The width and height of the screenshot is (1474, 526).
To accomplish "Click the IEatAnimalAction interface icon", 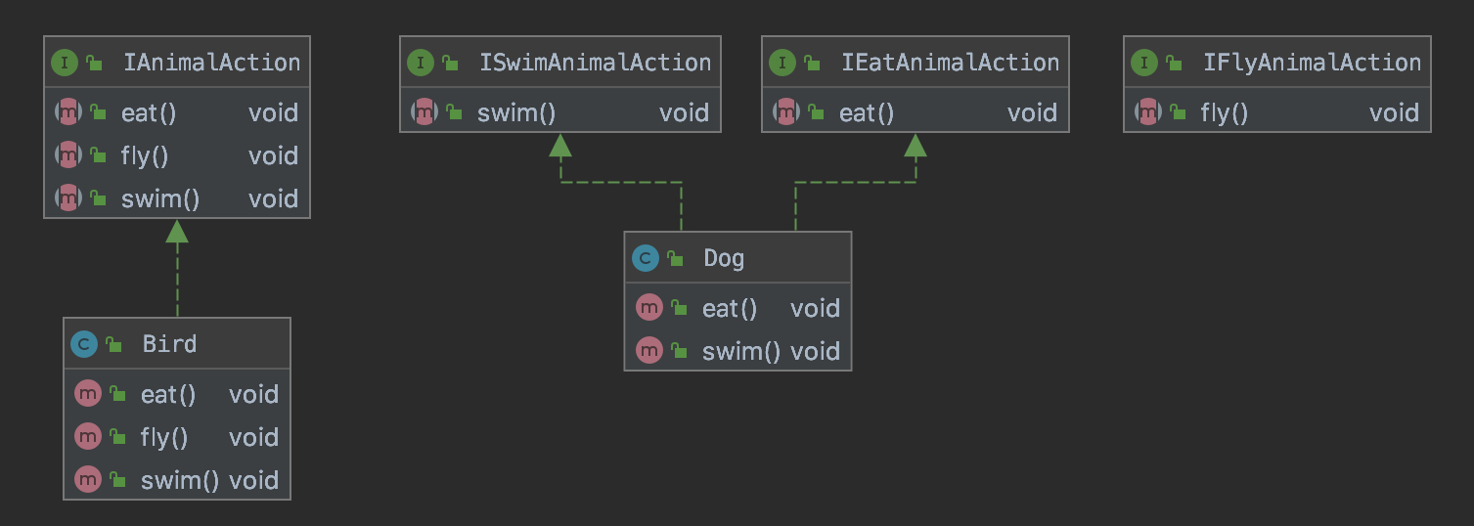I will pyautogui.click(x=782, y=63).
